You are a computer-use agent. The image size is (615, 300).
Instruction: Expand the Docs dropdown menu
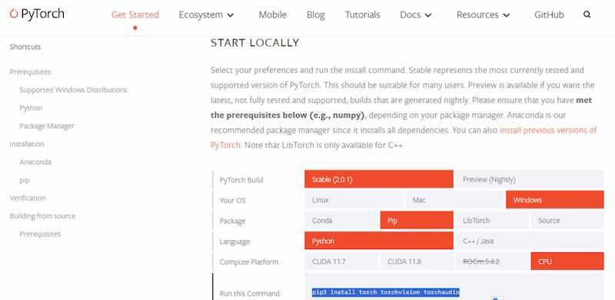pyautogui.click(x=416, y=15)
